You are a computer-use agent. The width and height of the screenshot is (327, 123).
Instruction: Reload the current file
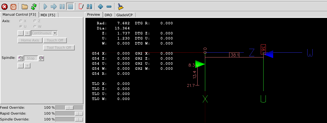[34, 6]
